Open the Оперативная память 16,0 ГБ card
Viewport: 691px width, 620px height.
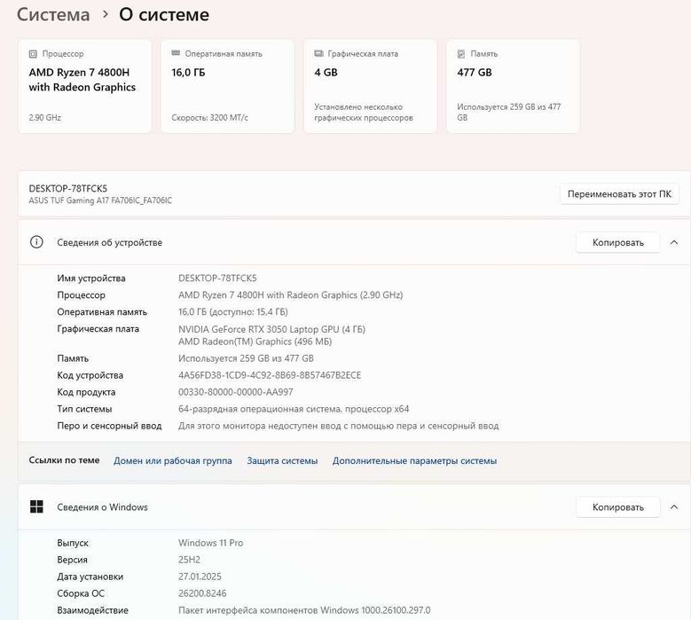pos(227,86)
